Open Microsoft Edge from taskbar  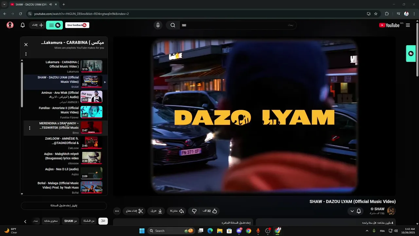click(x=210, y=231)
